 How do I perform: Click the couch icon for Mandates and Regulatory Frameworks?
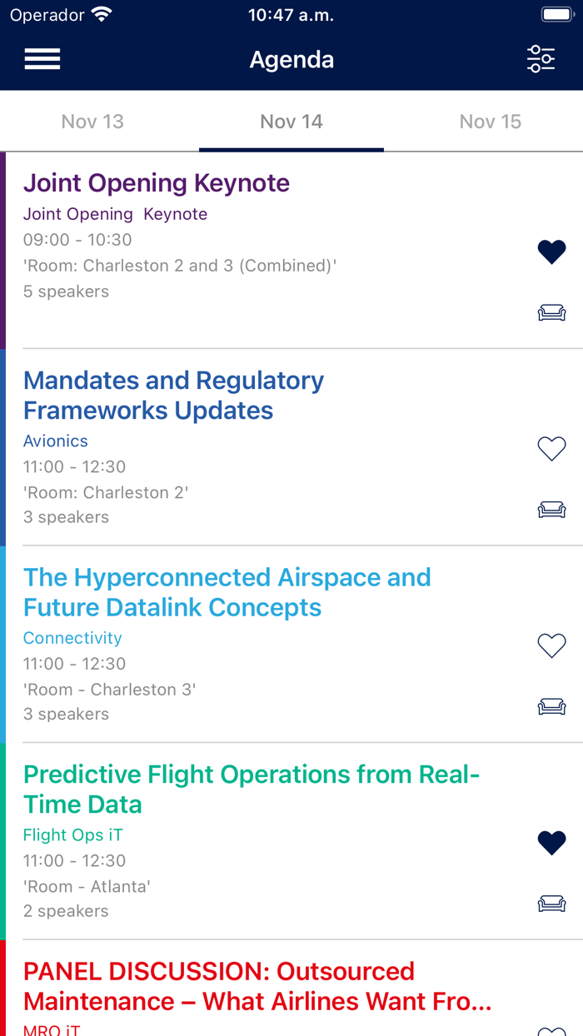click(552, 509)
